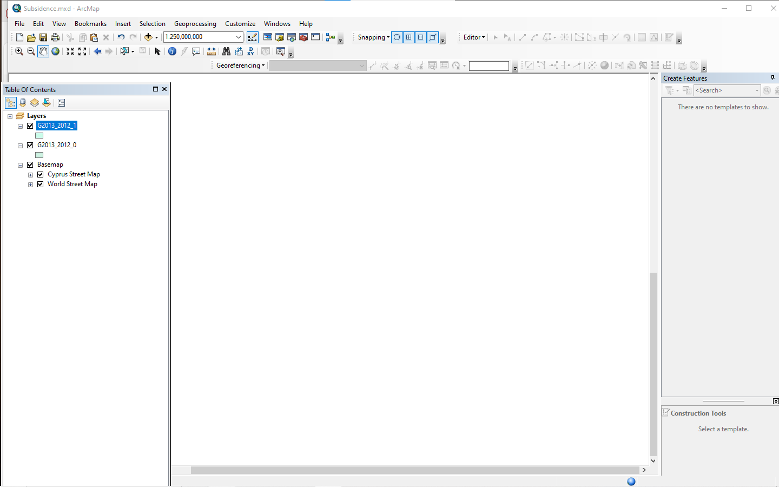Open the Bookmarks menu

point(90,24)
